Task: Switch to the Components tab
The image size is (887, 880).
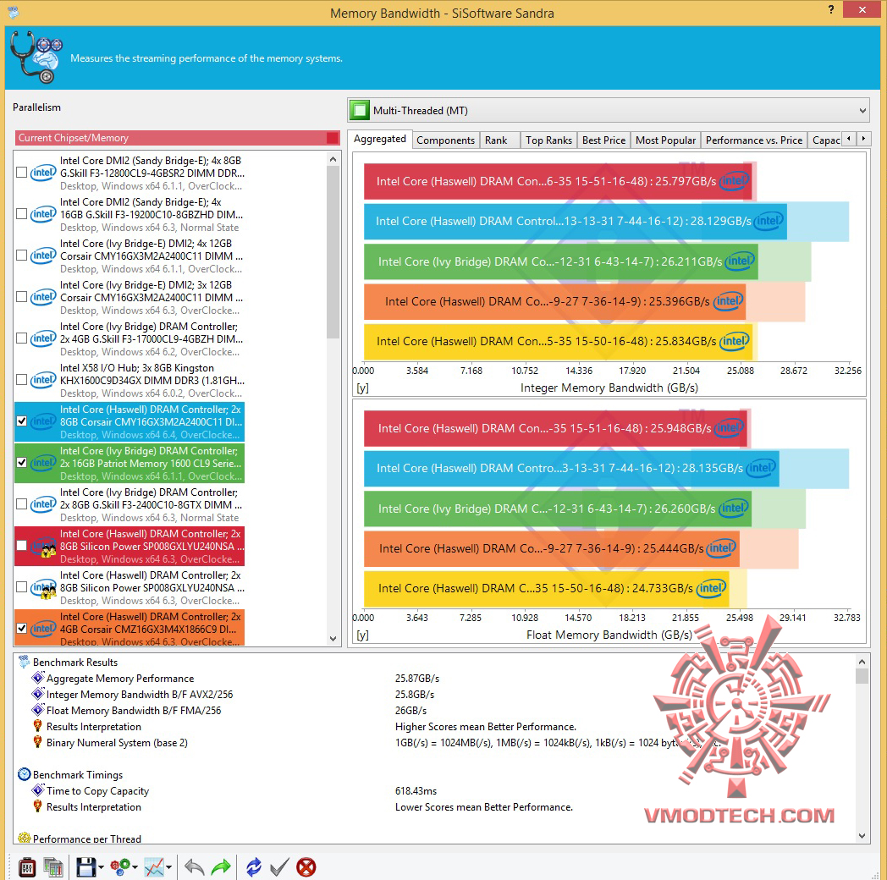Action: [445, 140]
